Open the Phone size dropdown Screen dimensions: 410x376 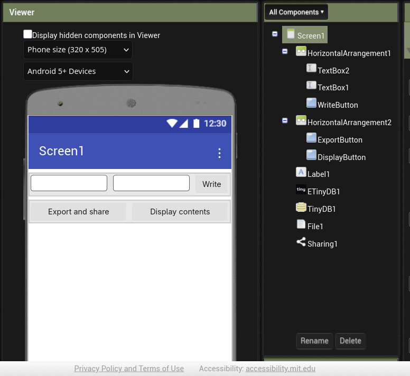click(78, 50)
